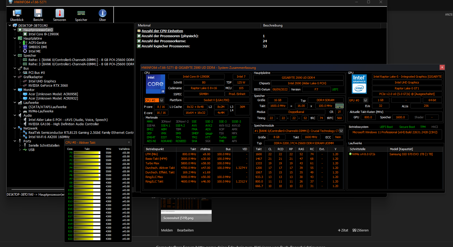Viewport: 453px width, 247px height.
Task: Click the Secure Boot label
Action: [407, 127]
